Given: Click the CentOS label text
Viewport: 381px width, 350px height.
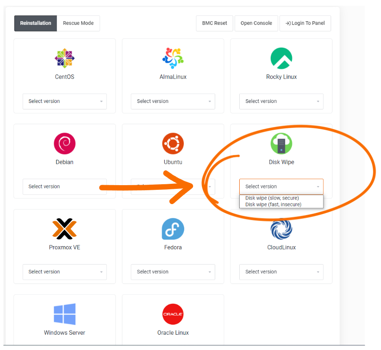Looking at the screenshot, I should coord(65,77).
